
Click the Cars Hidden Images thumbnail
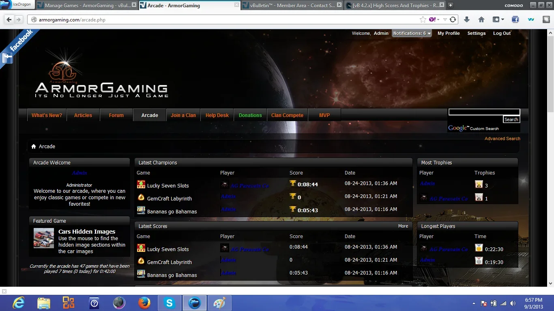click(x=44, y=239)
